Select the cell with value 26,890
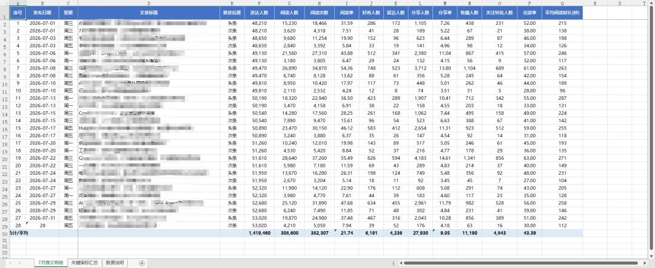 click(289, 68)
